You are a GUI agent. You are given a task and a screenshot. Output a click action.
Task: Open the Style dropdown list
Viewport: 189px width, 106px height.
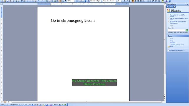[x=102, y=1]
